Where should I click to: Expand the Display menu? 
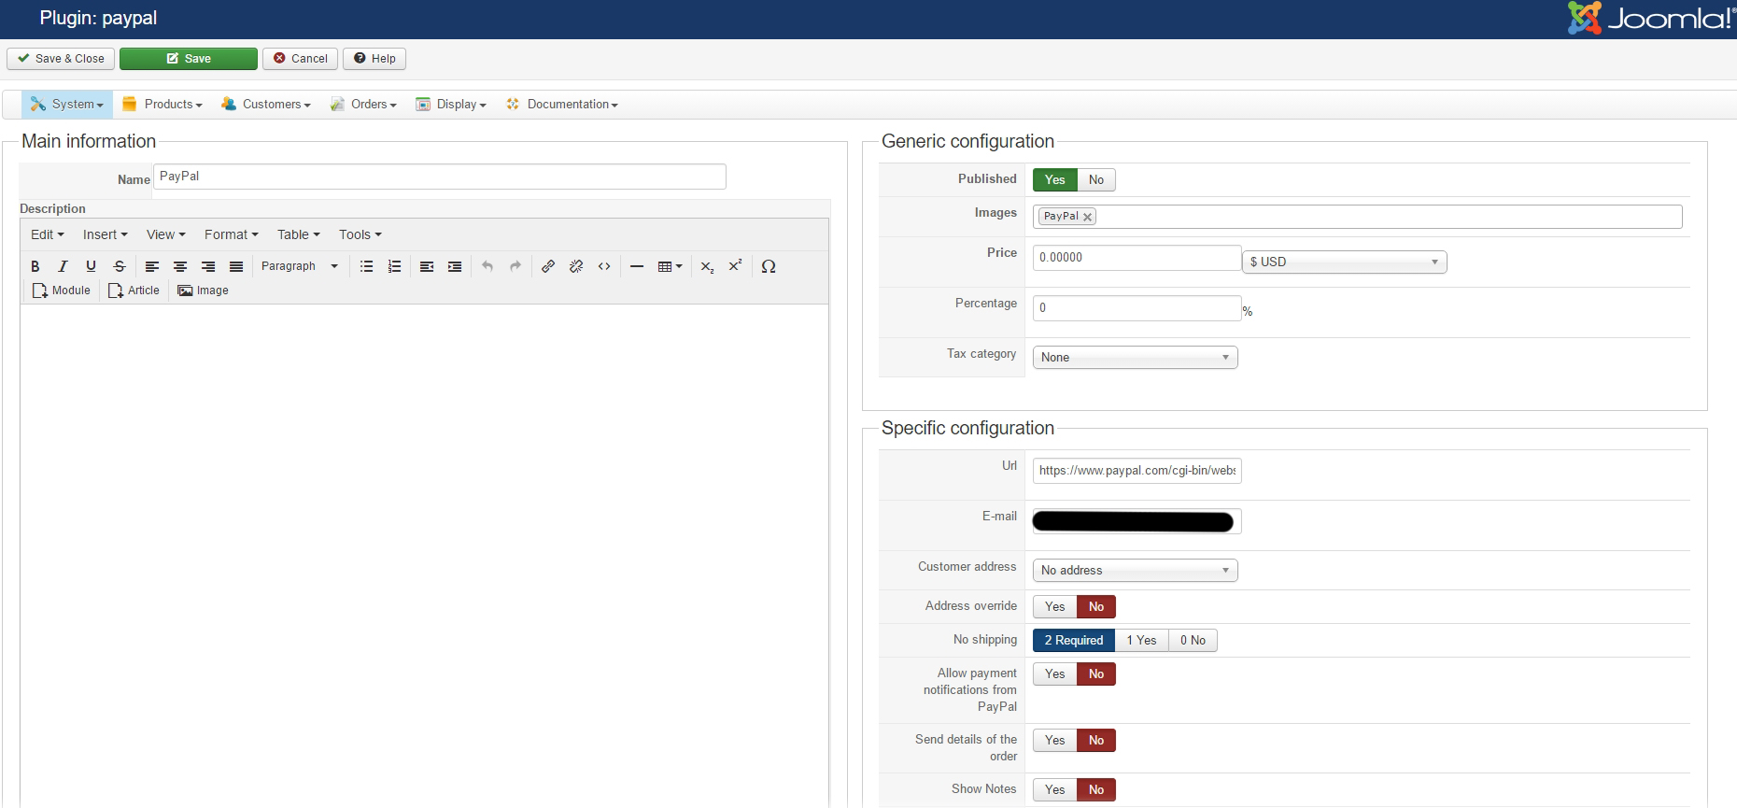tap(451, 105)
